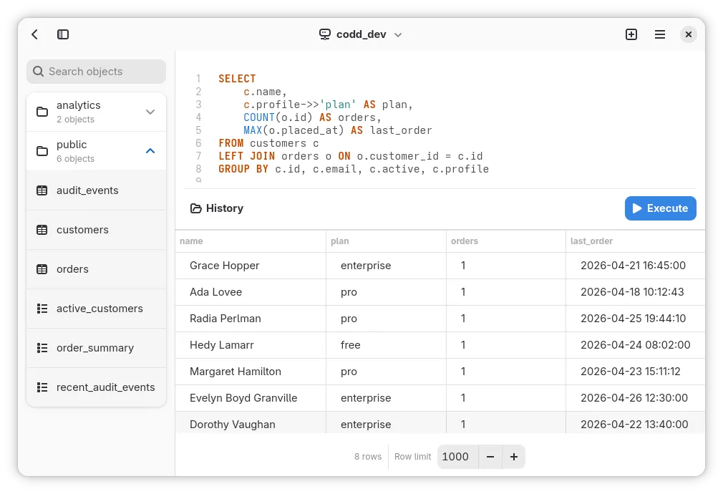Click the analytics folder icon

coord(42,112)
